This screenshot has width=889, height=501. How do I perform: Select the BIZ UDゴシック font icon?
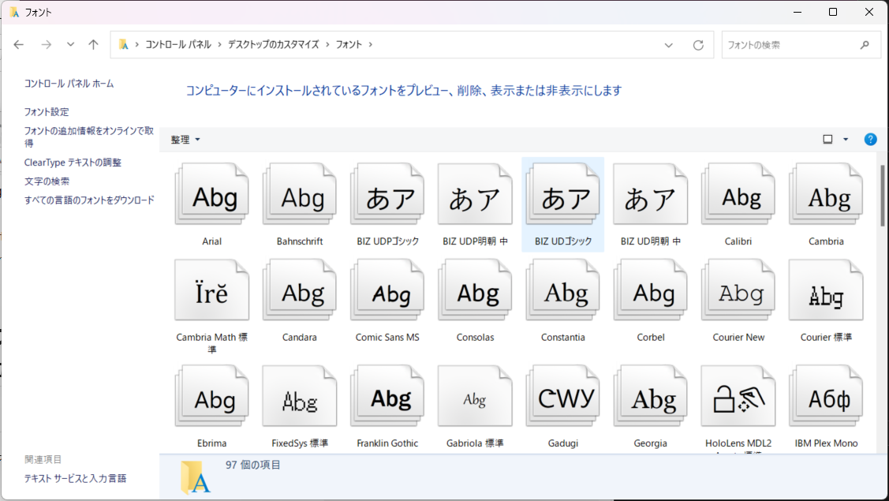click(x=563, y=195)
